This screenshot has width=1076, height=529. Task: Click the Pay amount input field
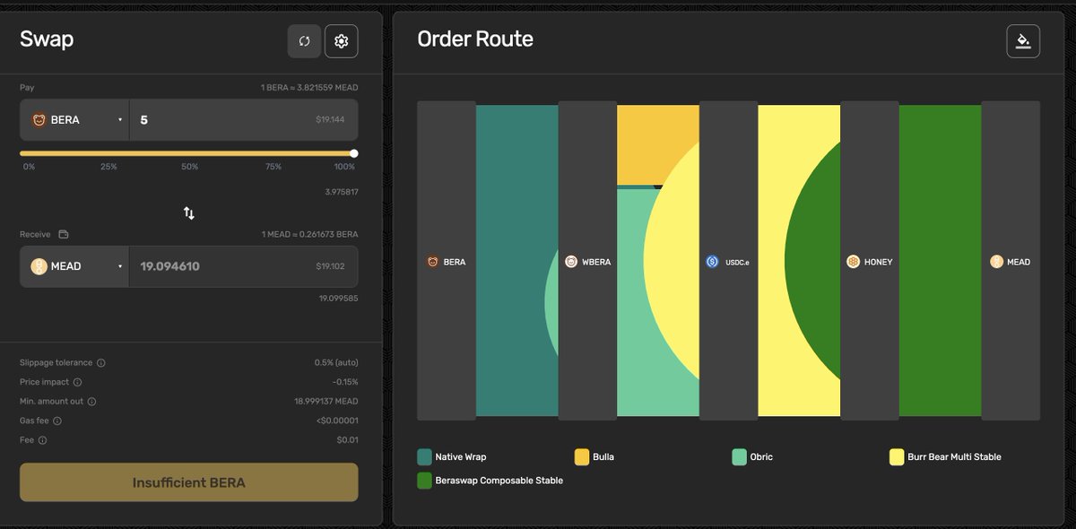pyautogui.click(x=244, y=120)
